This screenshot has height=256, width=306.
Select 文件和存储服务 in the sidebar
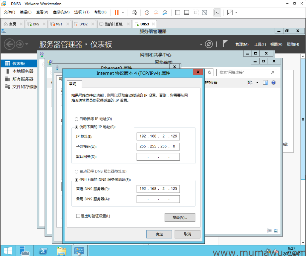[19, 87]
